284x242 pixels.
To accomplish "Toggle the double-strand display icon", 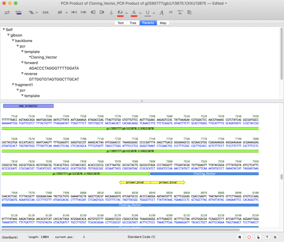I will coord(18,13).
